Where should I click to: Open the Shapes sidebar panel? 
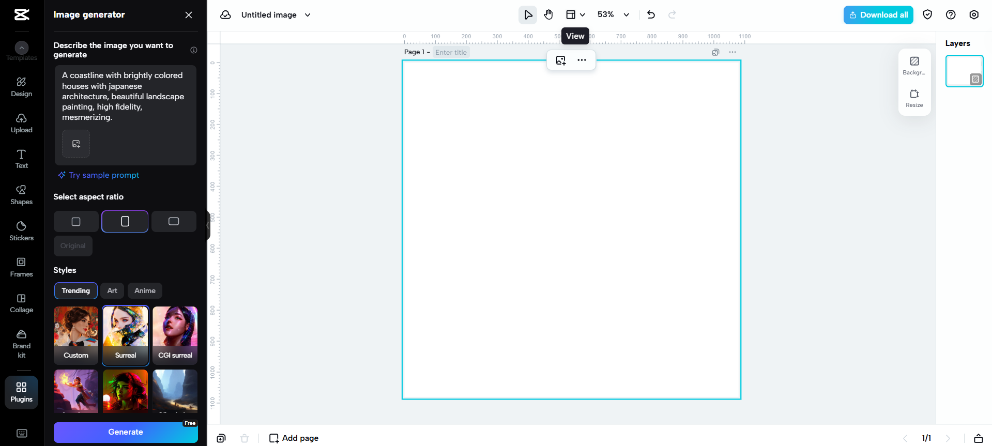click(21, 195)
